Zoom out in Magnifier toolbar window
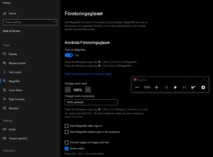Image resolution: width=213 pixels, height=157 pixels. [x=137, y=87]
